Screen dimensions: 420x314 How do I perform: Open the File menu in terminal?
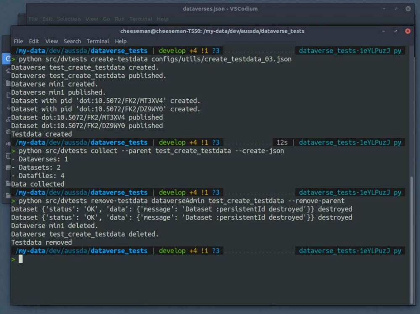(18, 41)
